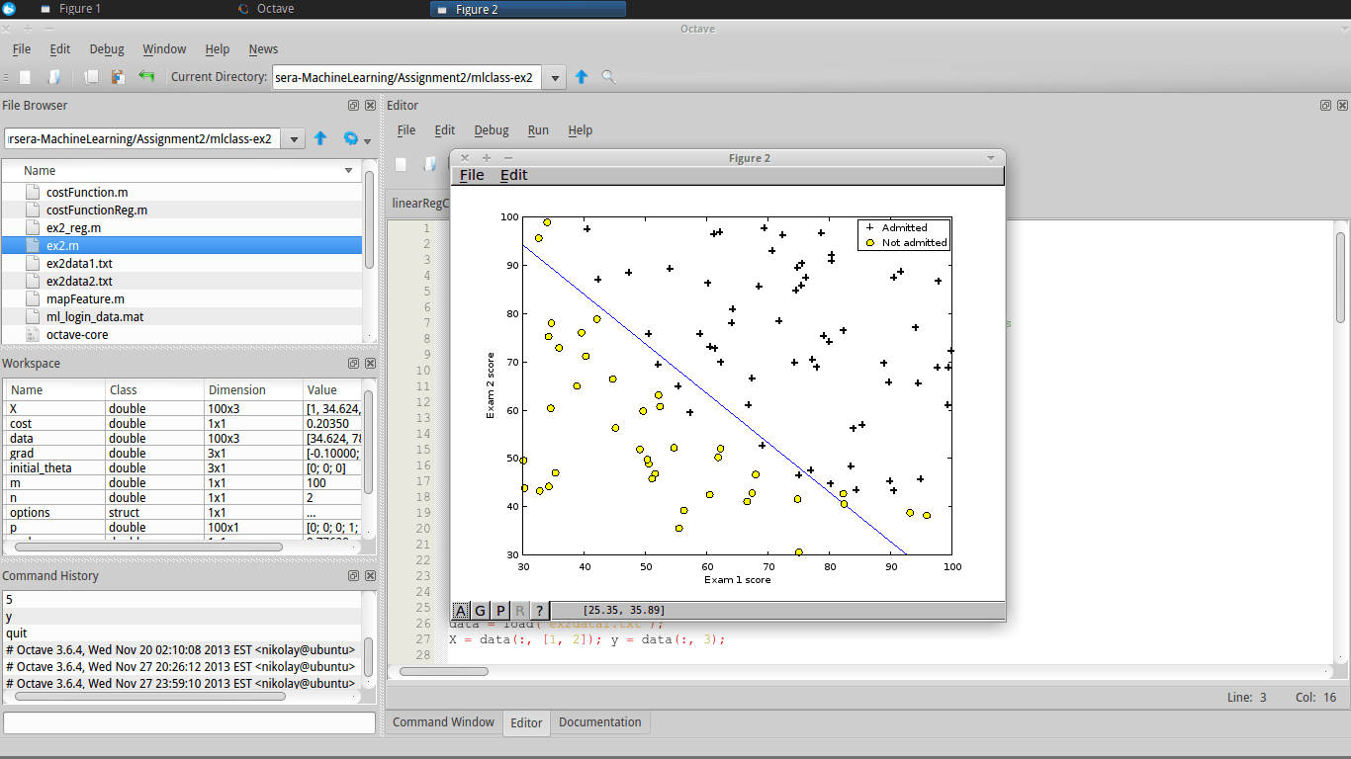This screenshot has height=759, width=1351.
Task: Click the Current Directory path field
Action: (406, 77)
